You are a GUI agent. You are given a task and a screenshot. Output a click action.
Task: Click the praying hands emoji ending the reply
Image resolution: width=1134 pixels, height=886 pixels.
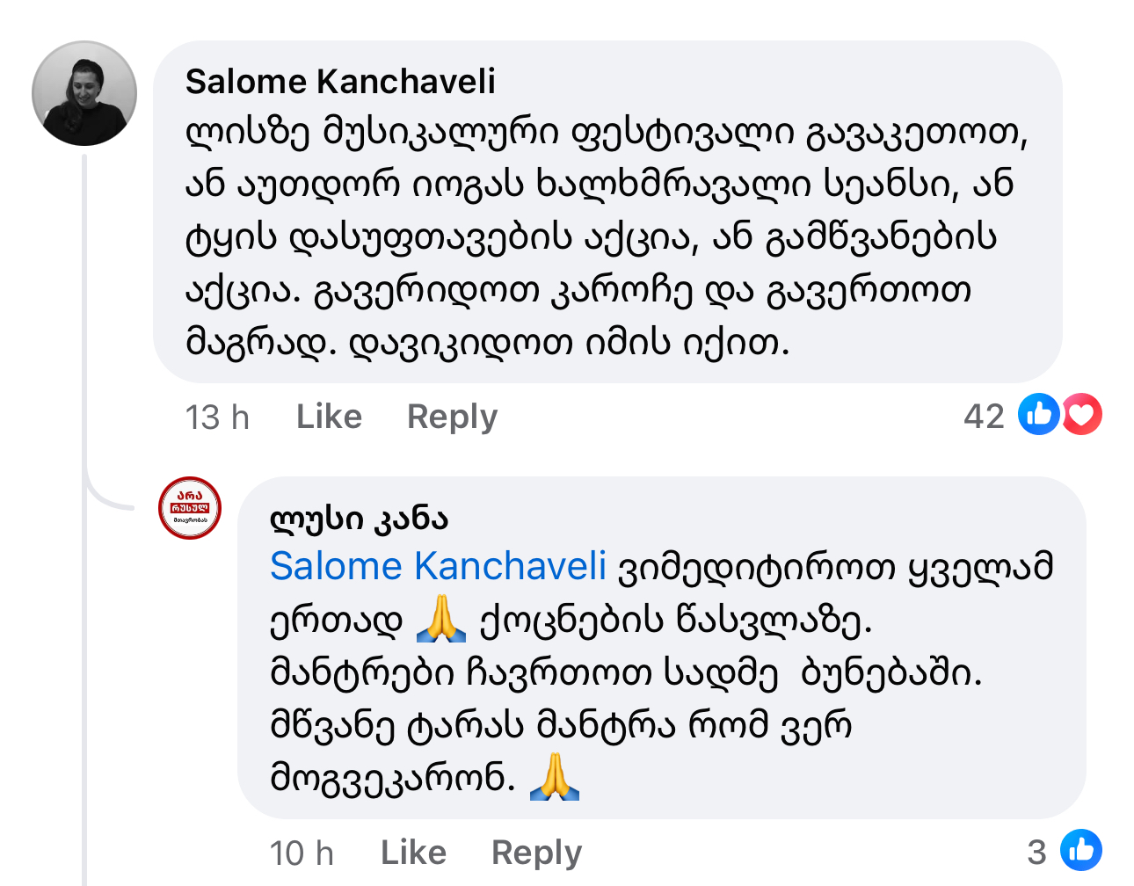point(555,777)
